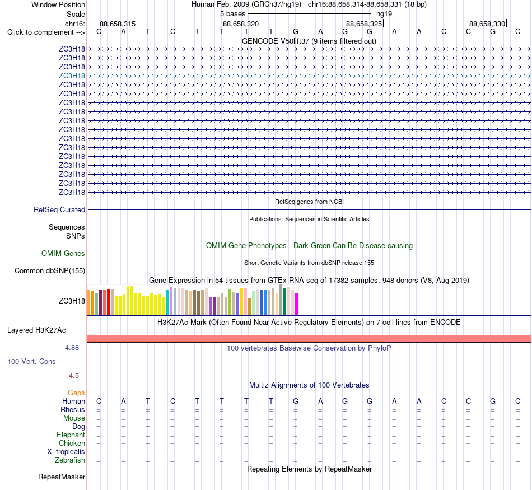Screen dimensions: 532x490
Task: Select the X_tropicalis alignment row label
Action: [66, 452]
